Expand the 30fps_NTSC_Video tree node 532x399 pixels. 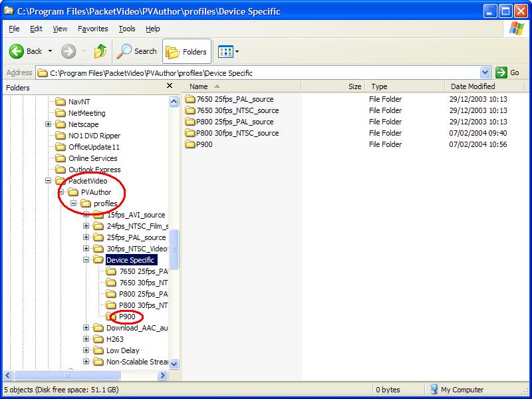coord(86,249)
